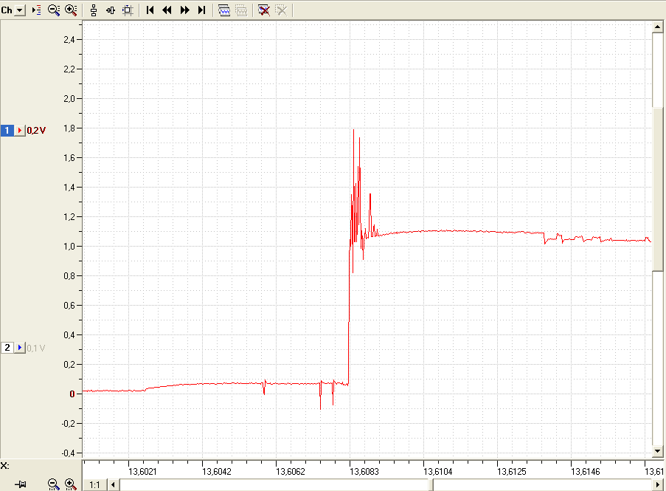Jump to the first record
The image size is (666, 491).
click(150, 10)
